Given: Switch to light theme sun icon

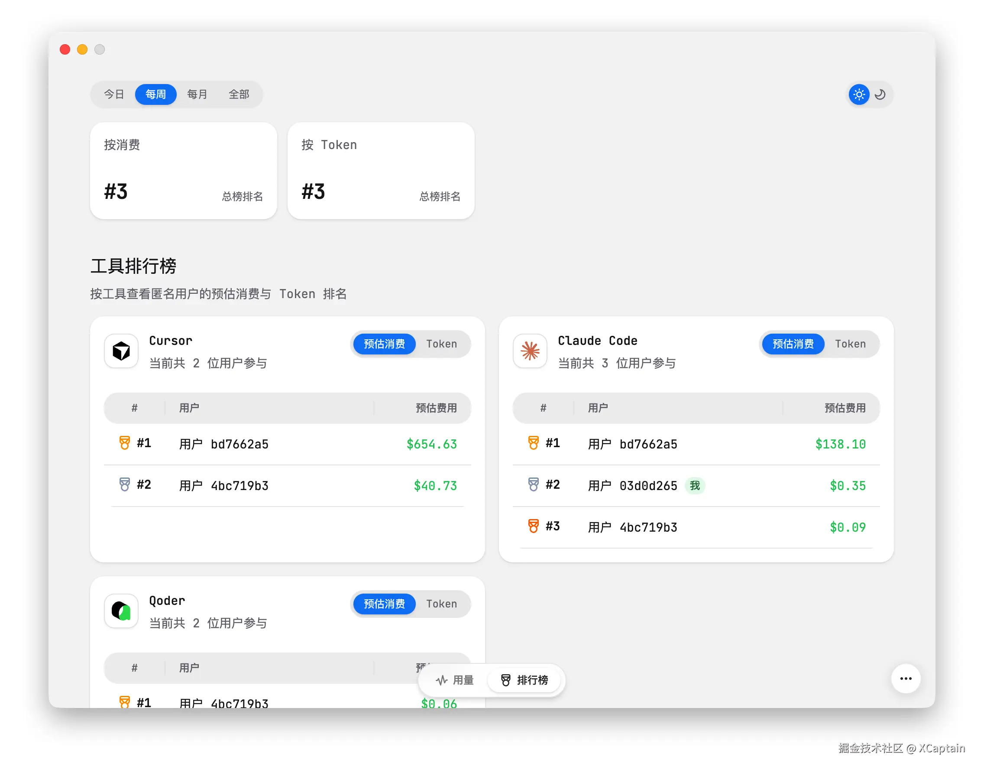Looking at the screenshot, I should point(859,94).
